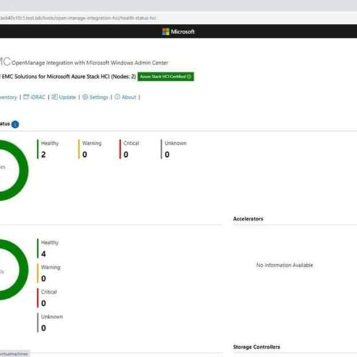Click the Accelerators section heading
The image size is (357, 357).
click(248, 219)
